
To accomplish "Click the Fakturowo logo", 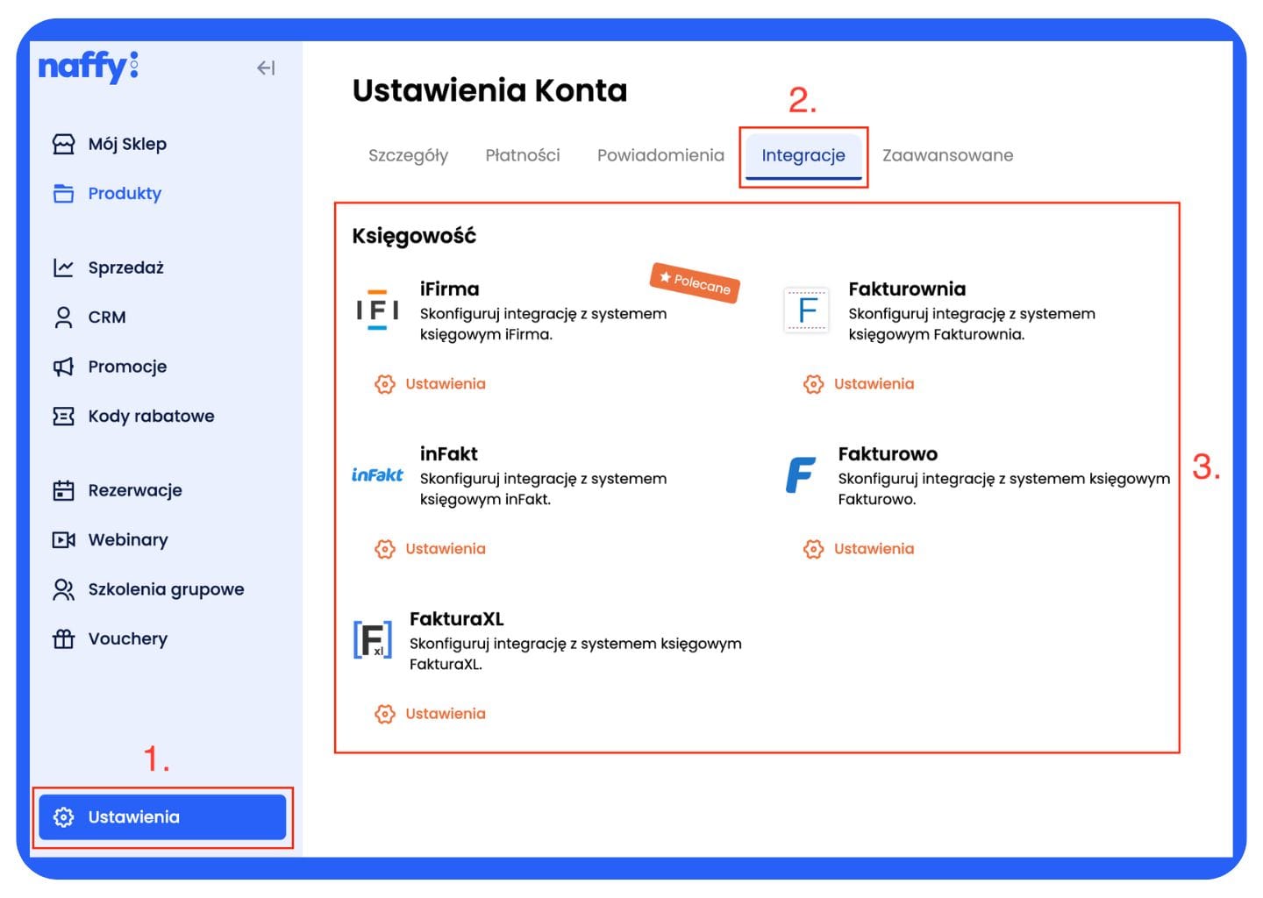I will point(800,474).
